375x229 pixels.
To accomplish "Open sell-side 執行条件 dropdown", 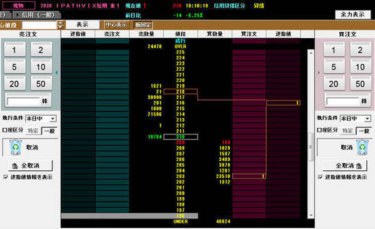I will coord(52,119).
